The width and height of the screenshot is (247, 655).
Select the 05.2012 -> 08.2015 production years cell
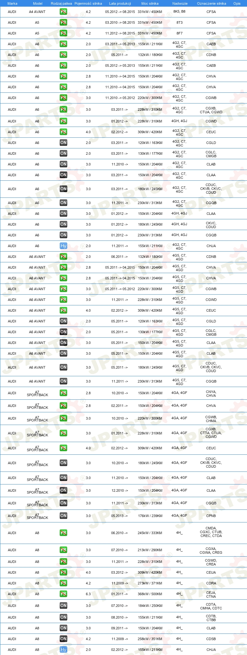[x=120, y=12]
